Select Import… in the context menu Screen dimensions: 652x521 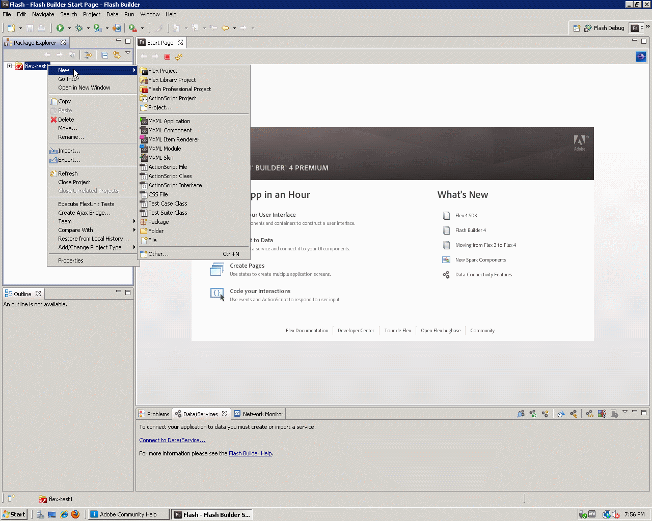click(x=93, y=151)
